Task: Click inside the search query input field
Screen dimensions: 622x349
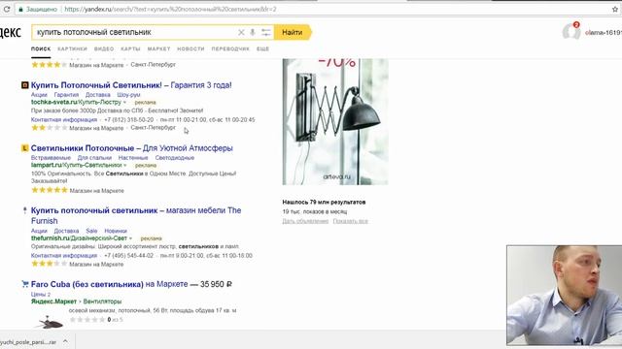Action: click(x=135, y=32)
